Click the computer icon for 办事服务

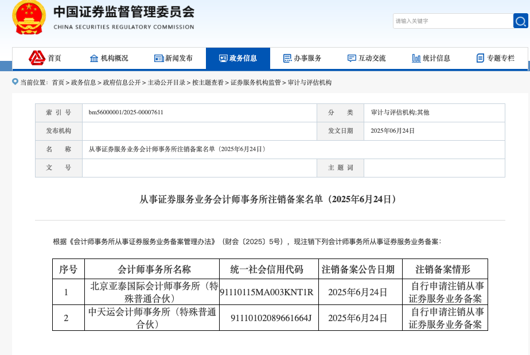tap(287, 58)
